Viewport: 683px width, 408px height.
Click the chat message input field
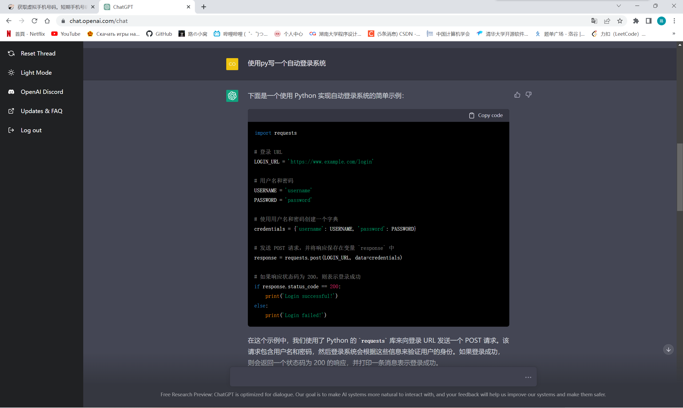[x=377, y=377]
